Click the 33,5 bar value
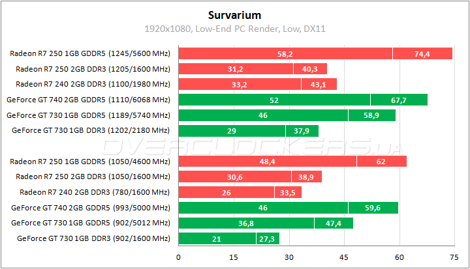Viewport: 470px width, 269px height. tap(287, 193)
